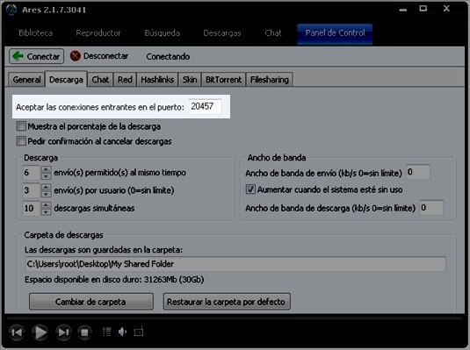470x350 pixels.
Task: Open the Biblioteca main tab
Action: 36,32
